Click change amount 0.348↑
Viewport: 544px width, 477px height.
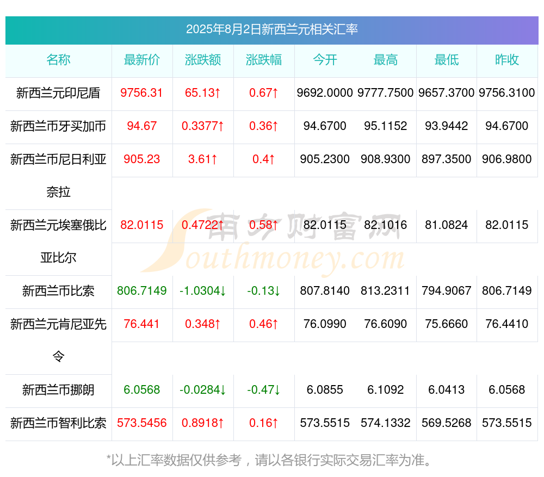pyautogui.click(x=202, y=324)
